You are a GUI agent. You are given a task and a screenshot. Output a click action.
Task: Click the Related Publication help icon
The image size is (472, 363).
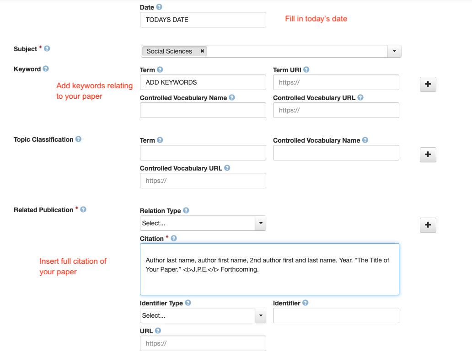point(83,210)
